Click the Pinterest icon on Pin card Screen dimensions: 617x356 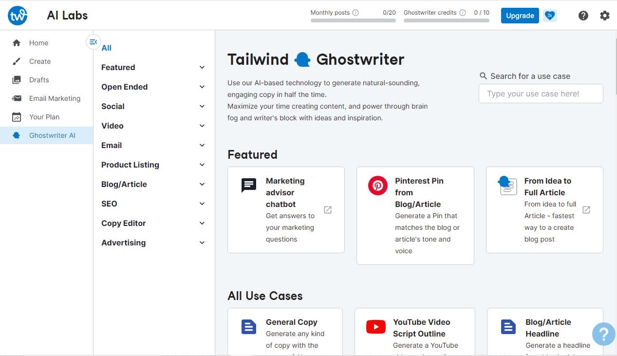[x=377, y=186]
